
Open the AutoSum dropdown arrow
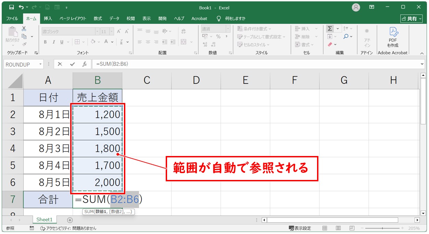(x=338, y=29)
